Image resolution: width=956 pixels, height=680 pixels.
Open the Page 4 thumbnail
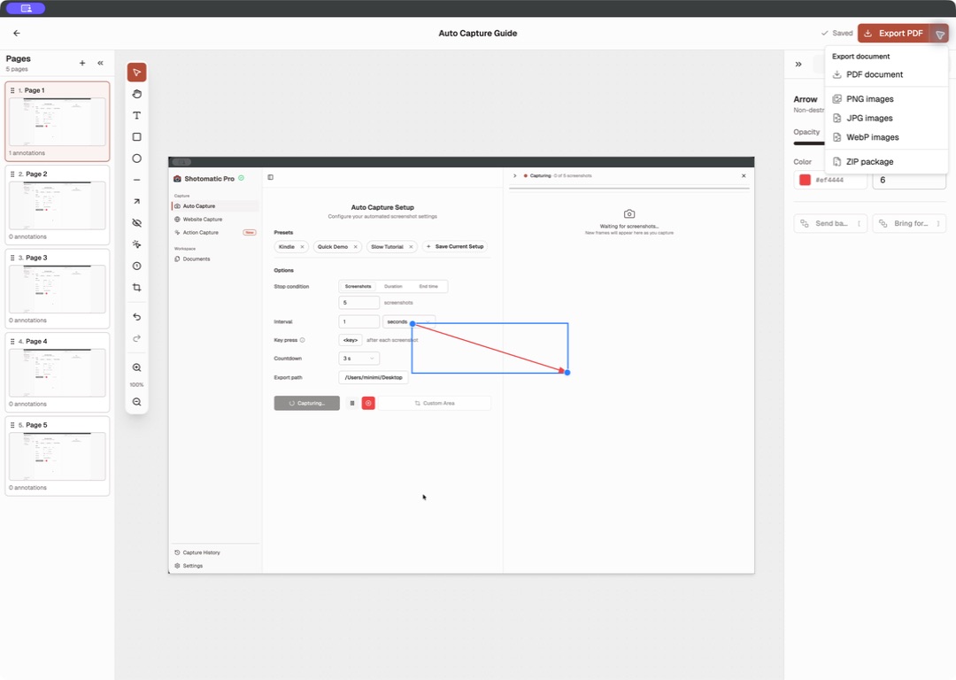tap(58, 372)
